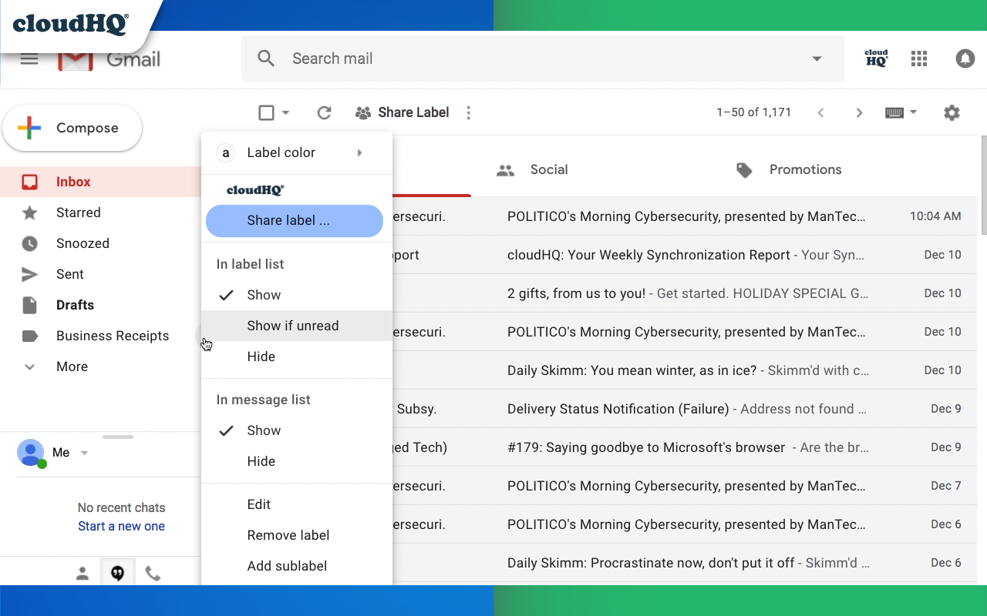Viewport: 987px width, 616px height.
Task: Select Hide under In label list
Action: 261,357
